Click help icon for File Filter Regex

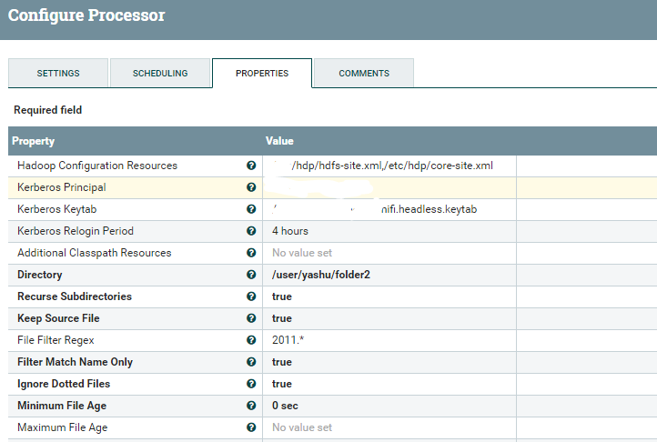pyautogui.click(x=251, y=340)
